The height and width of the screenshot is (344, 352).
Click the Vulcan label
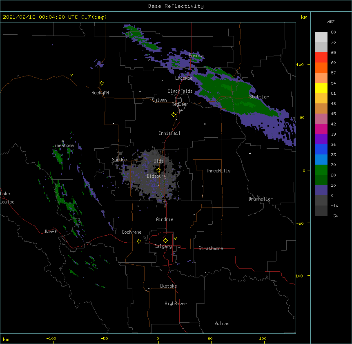222,324
